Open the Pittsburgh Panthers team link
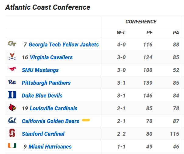Viewport: 184px width, 154px height. 46,83
